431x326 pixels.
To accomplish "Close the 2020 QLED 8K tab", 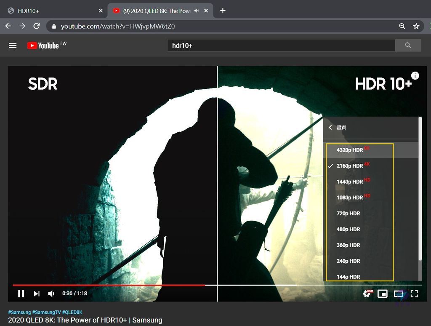I will 206,11.
